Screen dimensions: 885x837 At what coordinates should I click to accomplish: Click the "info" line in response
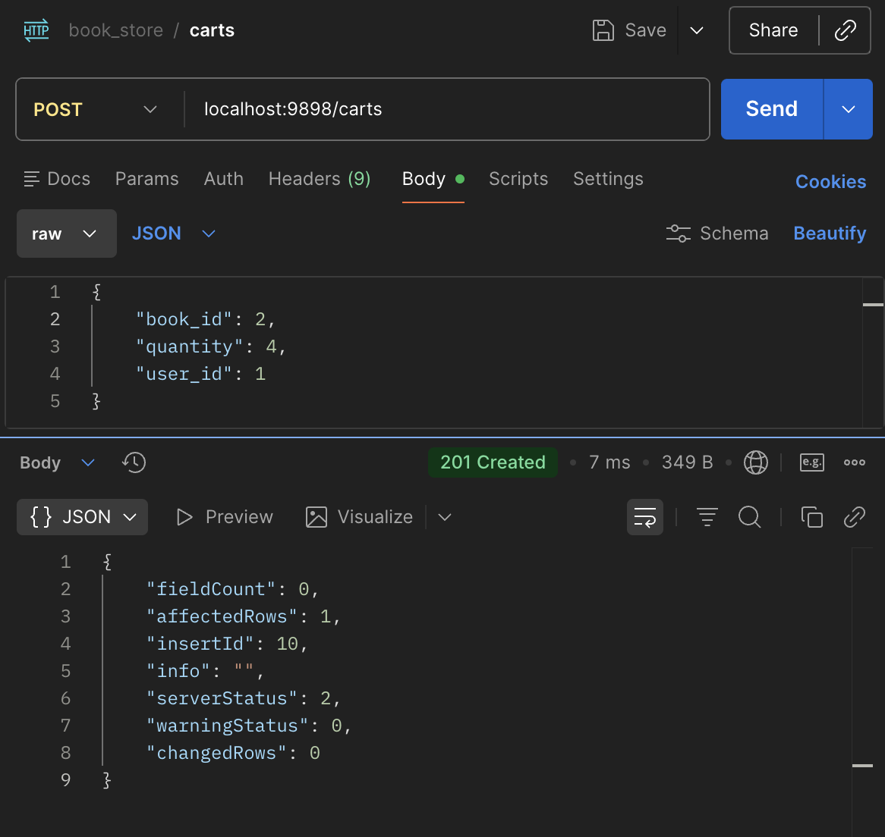coord(205,671)
